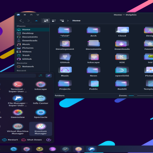Launch Gwenview from the launcher
153x153 pixels.
tap(18, 114)
